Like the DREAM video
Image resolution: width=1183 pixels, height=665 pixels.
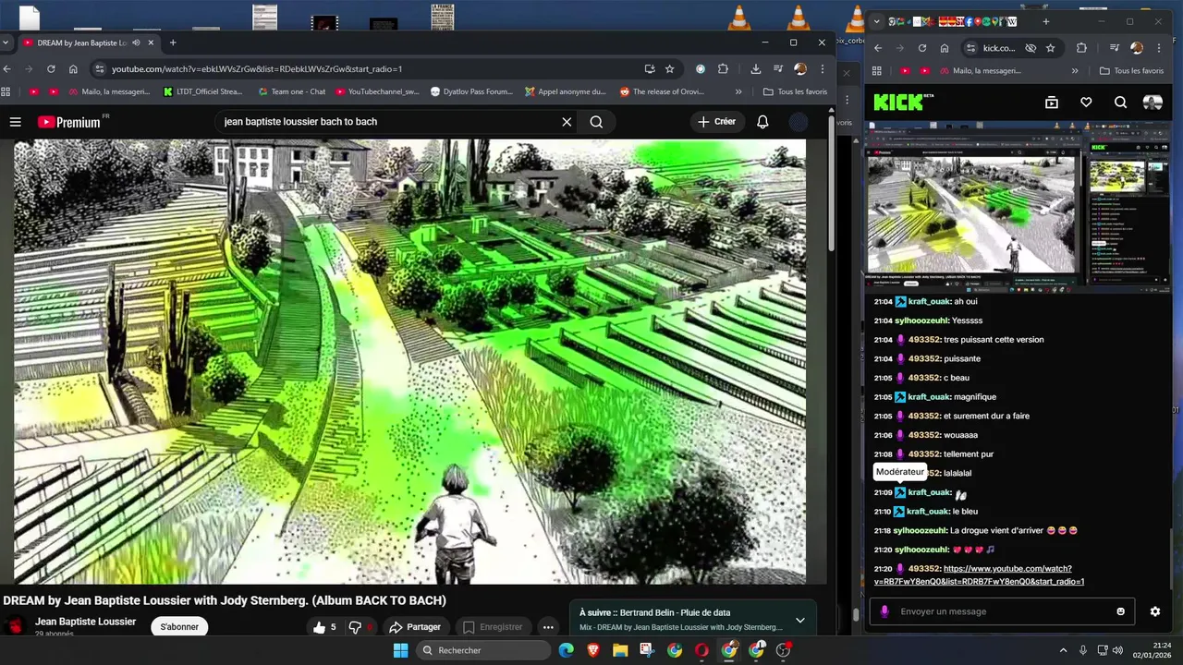tap(324, 627)
